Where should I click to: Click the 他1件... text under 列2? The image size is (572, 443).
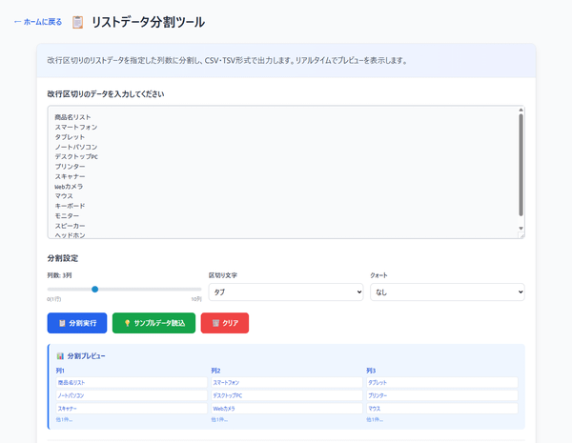click(218, 419)
